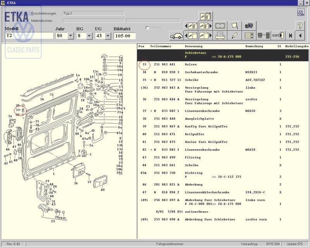The height and width of the screenshot is (248, 310).
Task: Click the Modell input field showing T2
Action: coord(29,36)
